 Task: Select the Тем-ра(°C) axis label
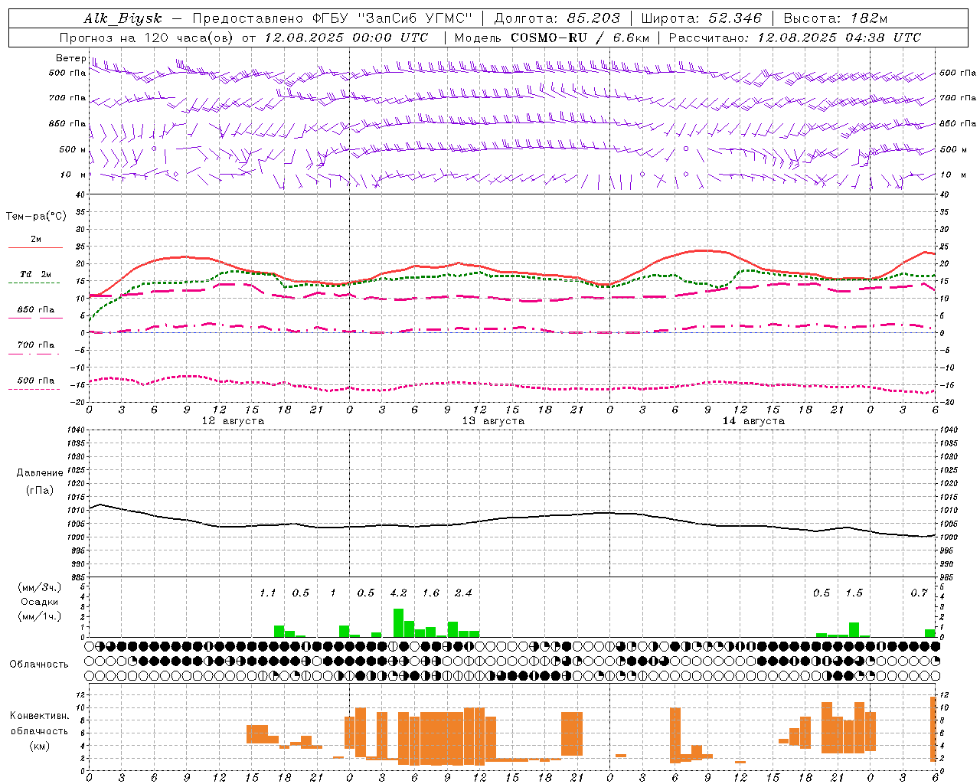[x=36, y=217]
